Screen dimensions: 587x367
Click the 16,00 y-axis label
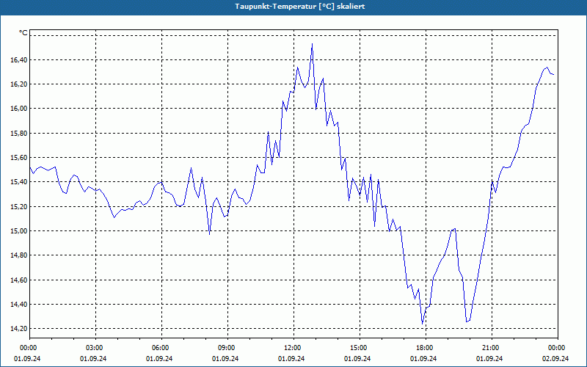tap(18, 109)
